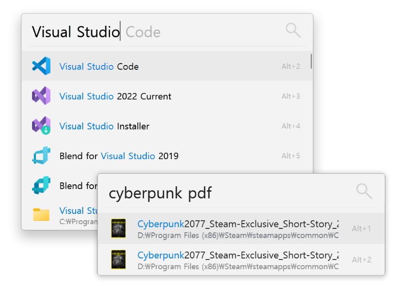397x291 pixels.
Task: Click the magnifier icon in the cyberpunk pdf search
Action: tap(364, 191)
